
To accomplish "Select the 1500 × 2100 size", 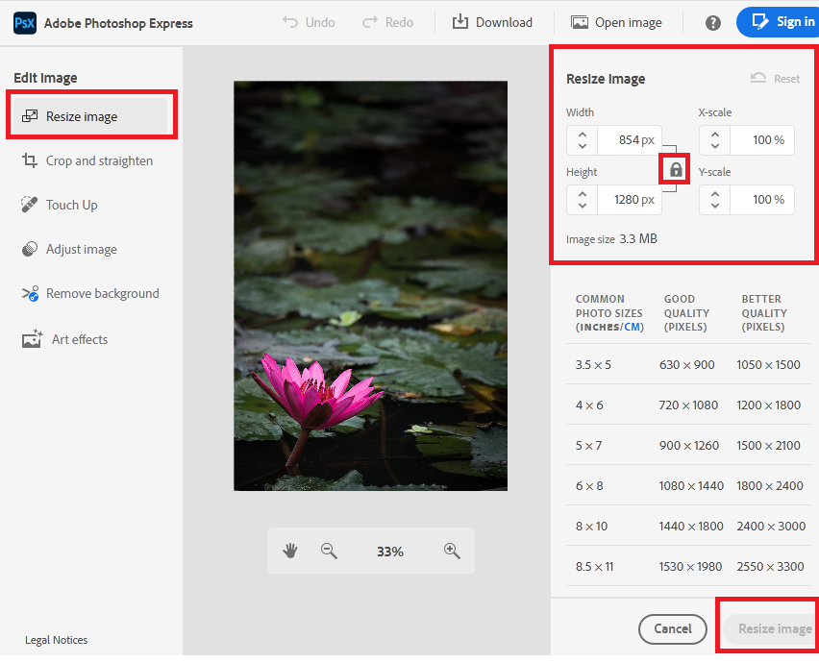I will point(768,445).
